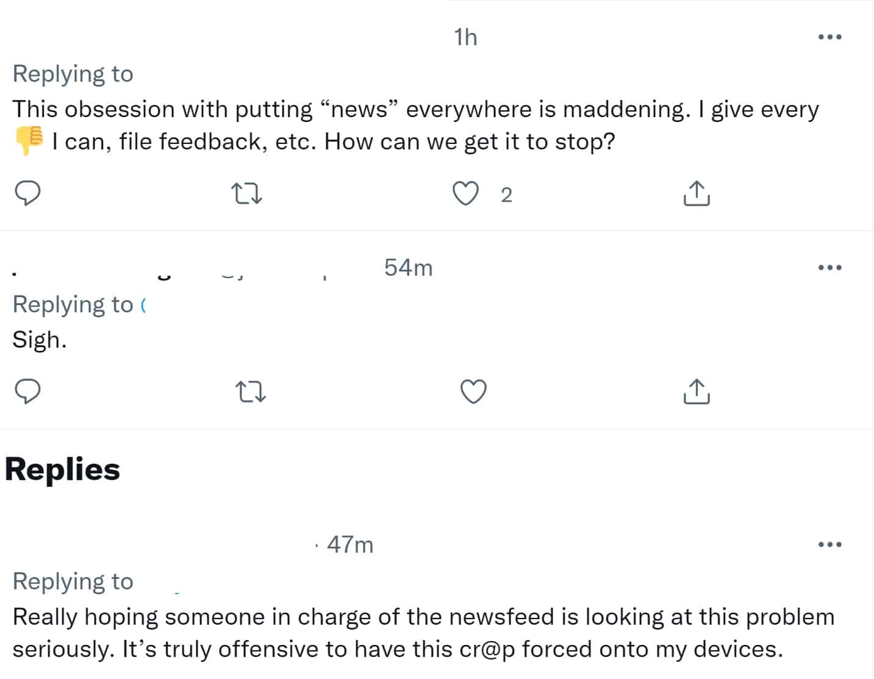This screenshot has width=874, height=679.
Task: Click the "Sigh." tweet text
Action: click(x=40, y=340)
